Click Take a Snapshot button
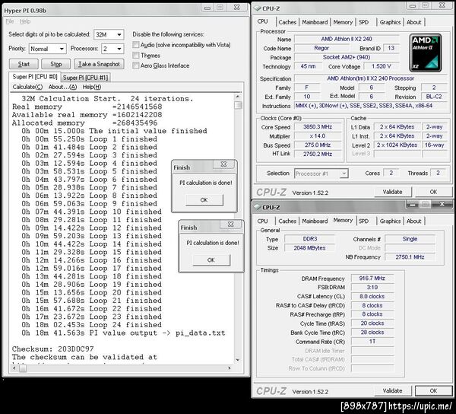 99,64
